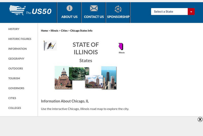Close the bottom ad banner with X
This screenshot has height=136, width=203.
click(200, 119)
